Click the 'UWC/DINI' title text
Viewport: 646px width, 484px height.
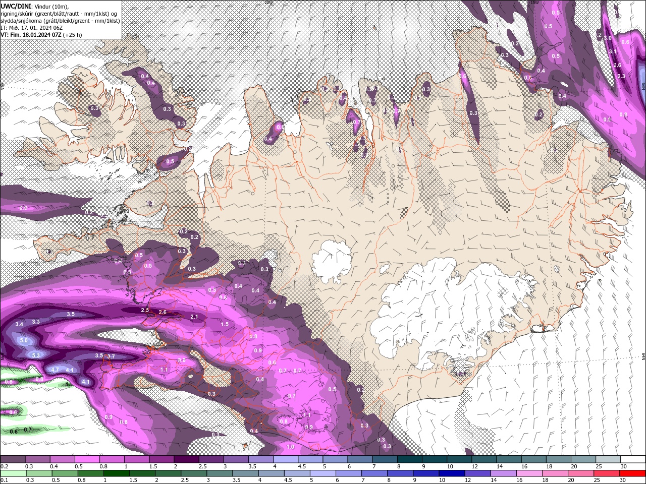(x=17, y=6)
